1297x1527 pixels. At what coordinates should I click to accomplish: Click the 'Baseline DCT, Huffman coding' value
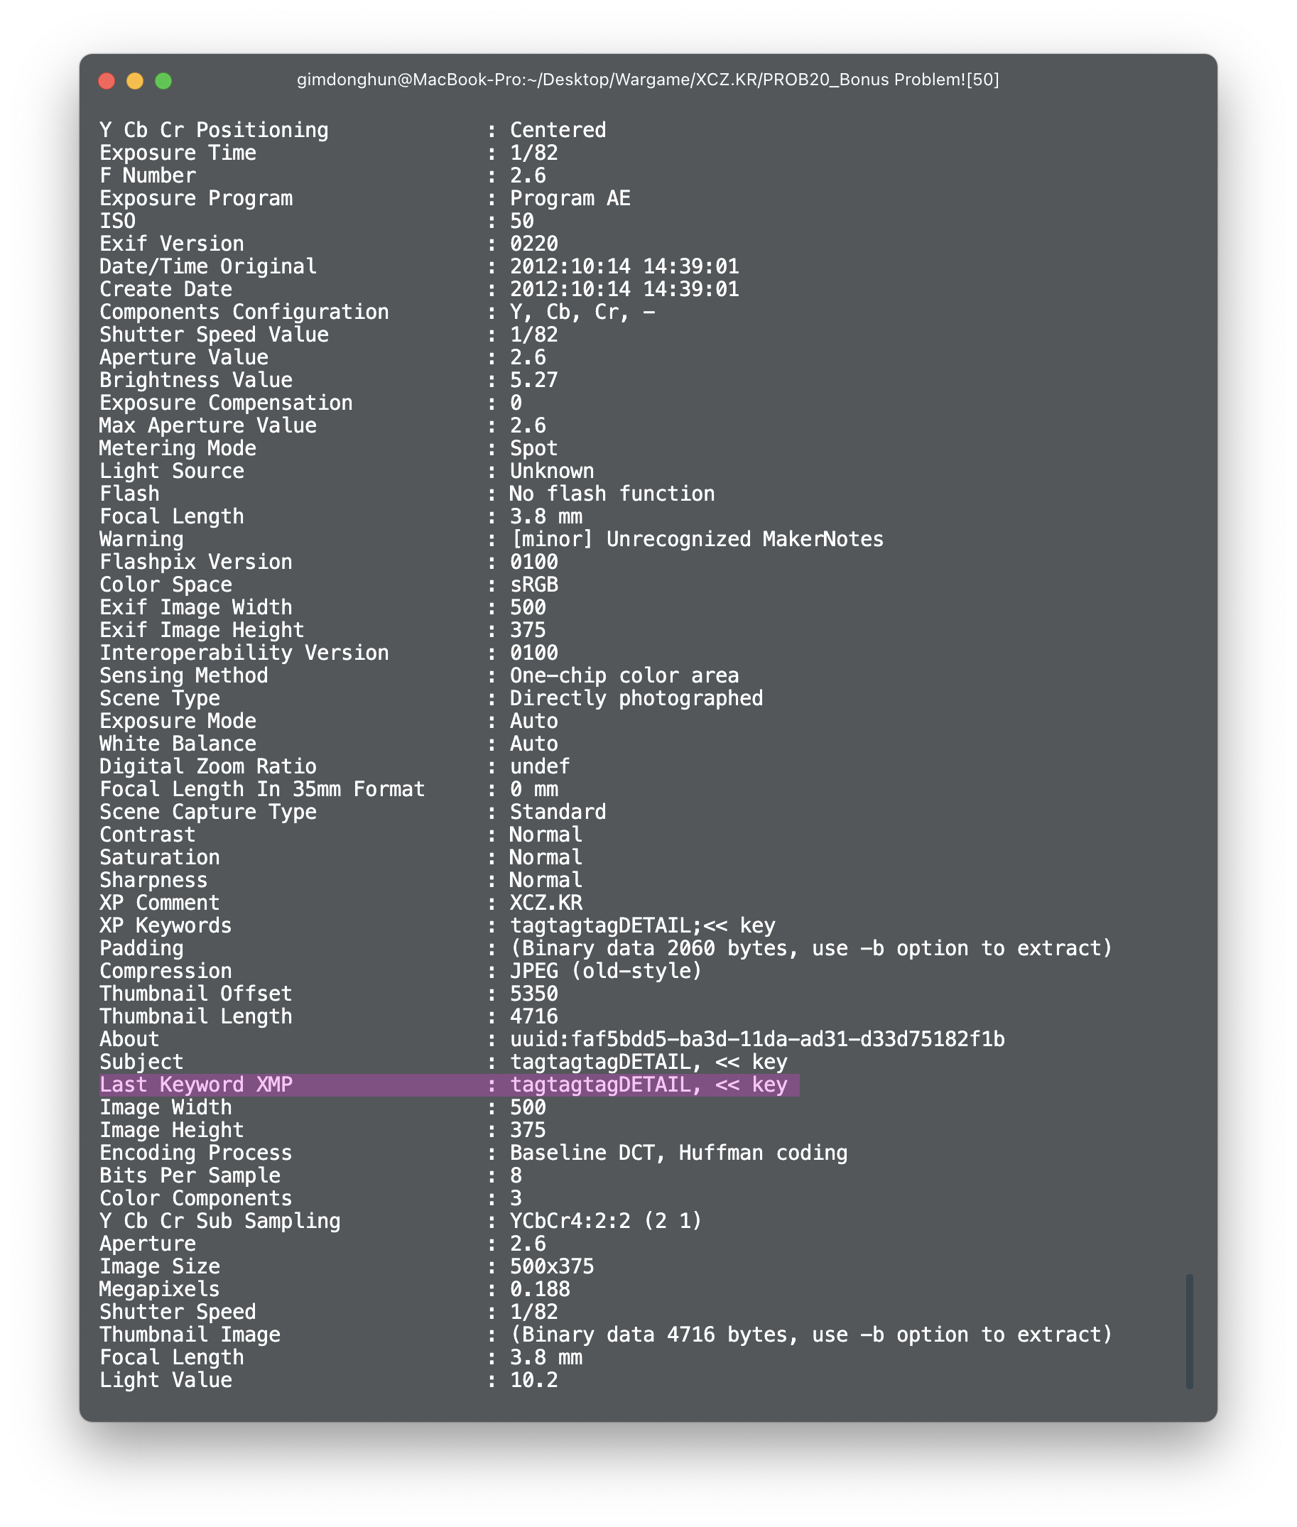point(678,1153)
